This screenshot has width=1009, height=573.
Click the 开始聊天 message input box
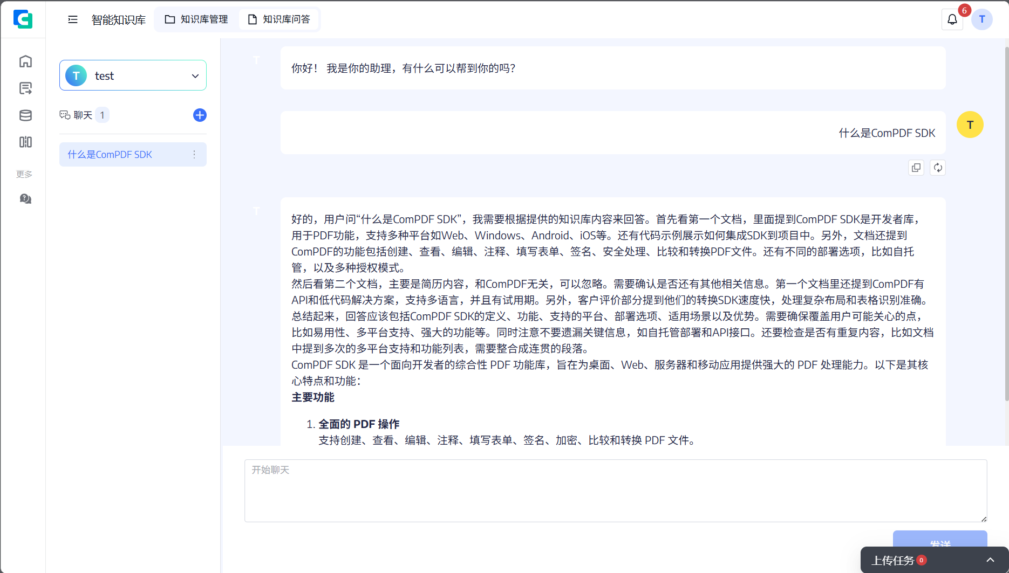tap(616, 491)
